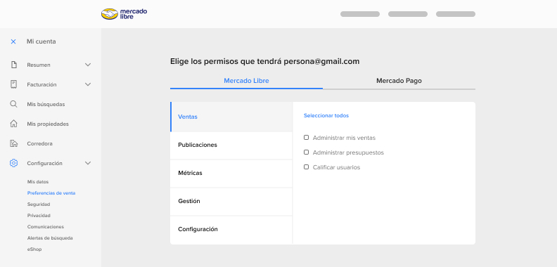Select the Ventas permission category

pos(231,117)
